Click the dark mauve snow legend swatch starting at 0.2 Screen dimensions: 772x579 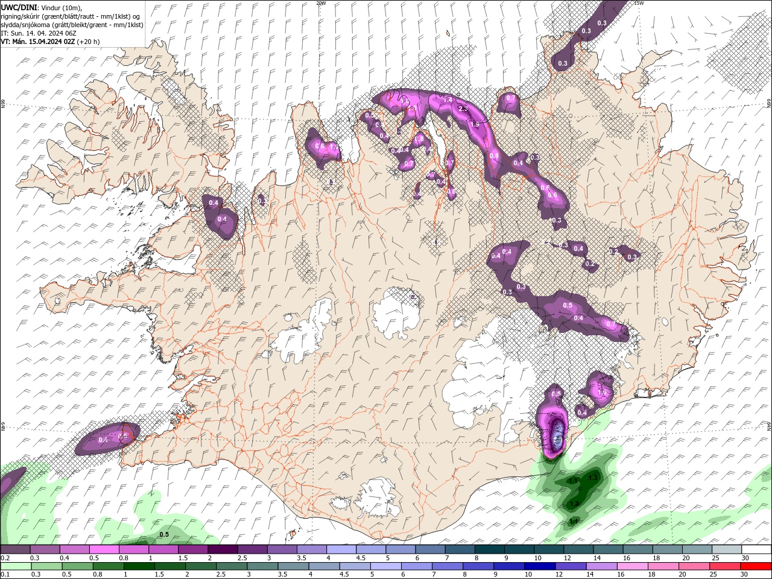[16, 549]
